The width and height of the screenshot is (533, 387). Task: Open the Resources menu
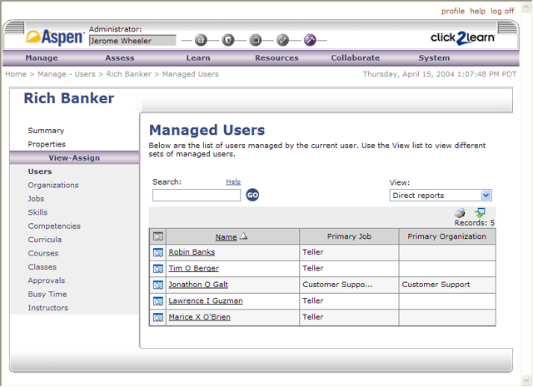[276, 58]
